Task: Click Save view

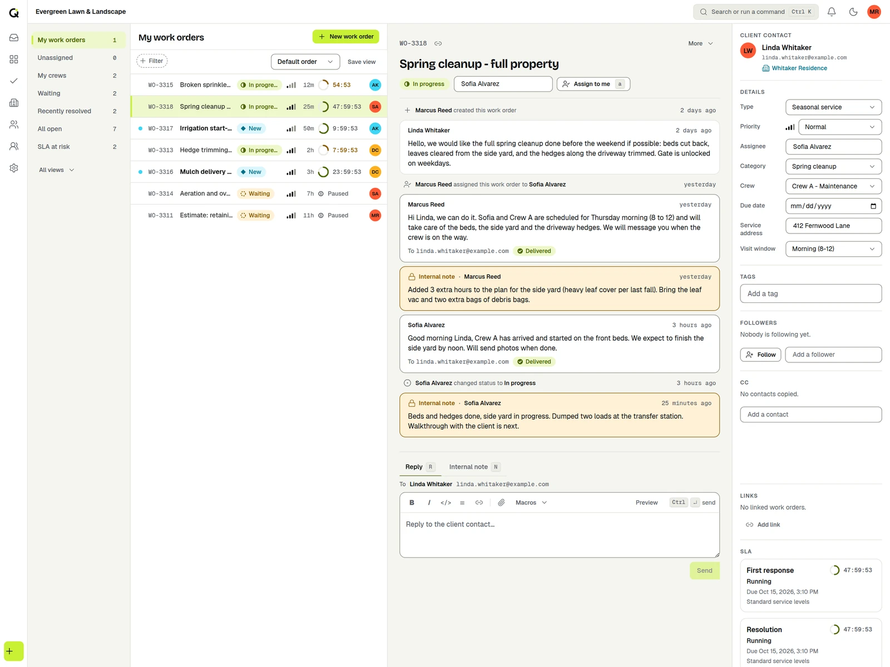Action: coord(362,62)
